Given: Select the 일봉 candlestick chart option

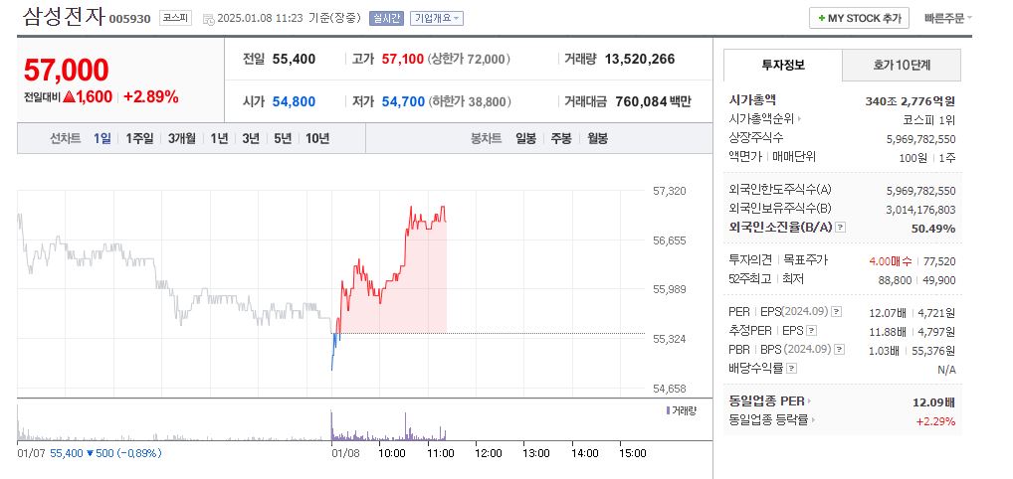Looking at the screenshot, I should click(525, 138).
